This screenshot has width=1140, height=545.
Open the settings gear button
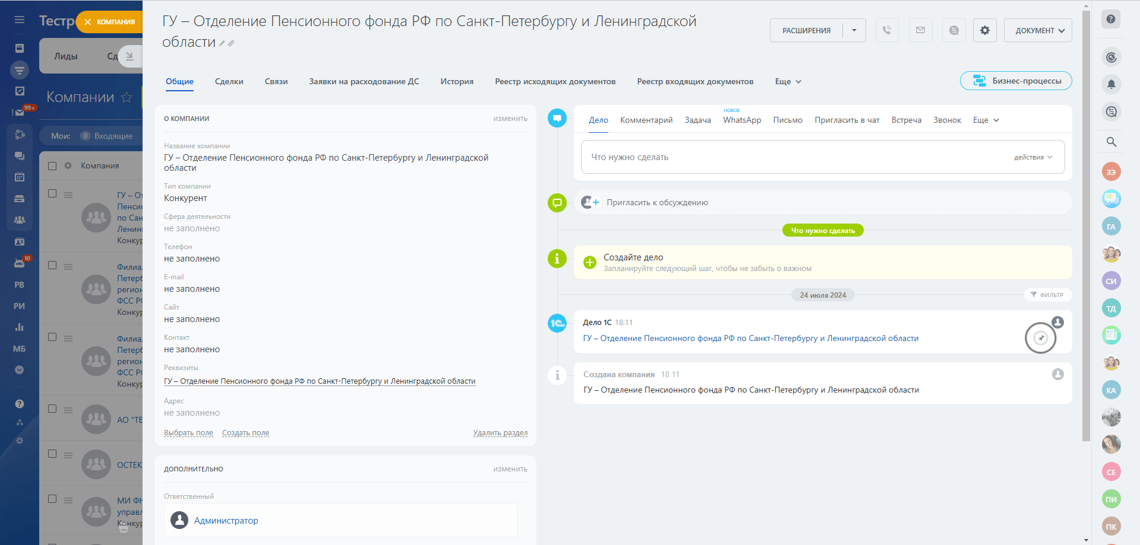984,30
